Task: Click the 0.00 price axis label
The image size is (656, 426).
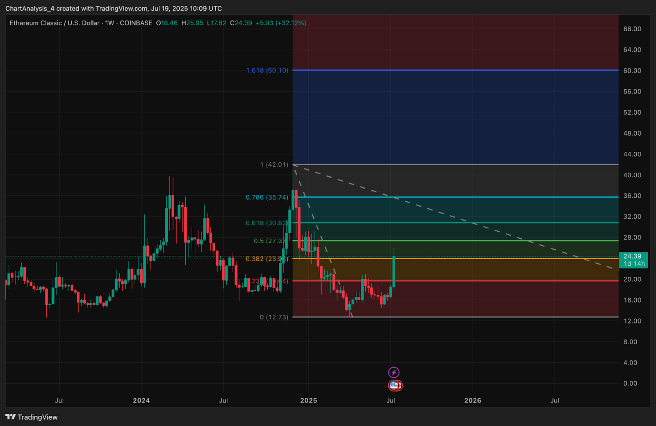Action: tap(630, 383)
